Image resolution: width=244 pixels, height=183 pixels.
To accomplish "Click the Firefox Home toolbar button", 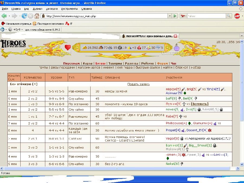I will point(37,16).
